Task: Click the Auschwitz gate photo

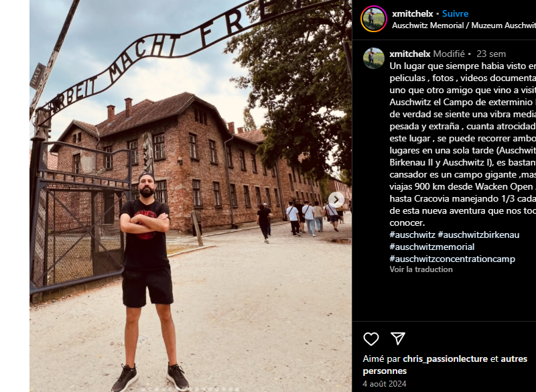Action: (x=190, y=196)
